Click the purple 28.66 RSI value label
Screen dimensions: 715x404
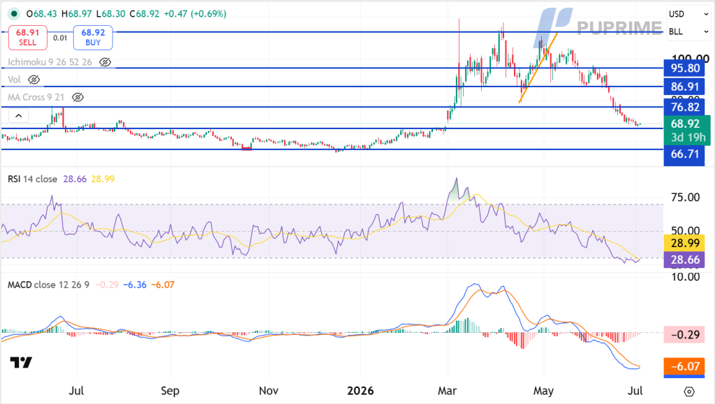click(684, 260)
